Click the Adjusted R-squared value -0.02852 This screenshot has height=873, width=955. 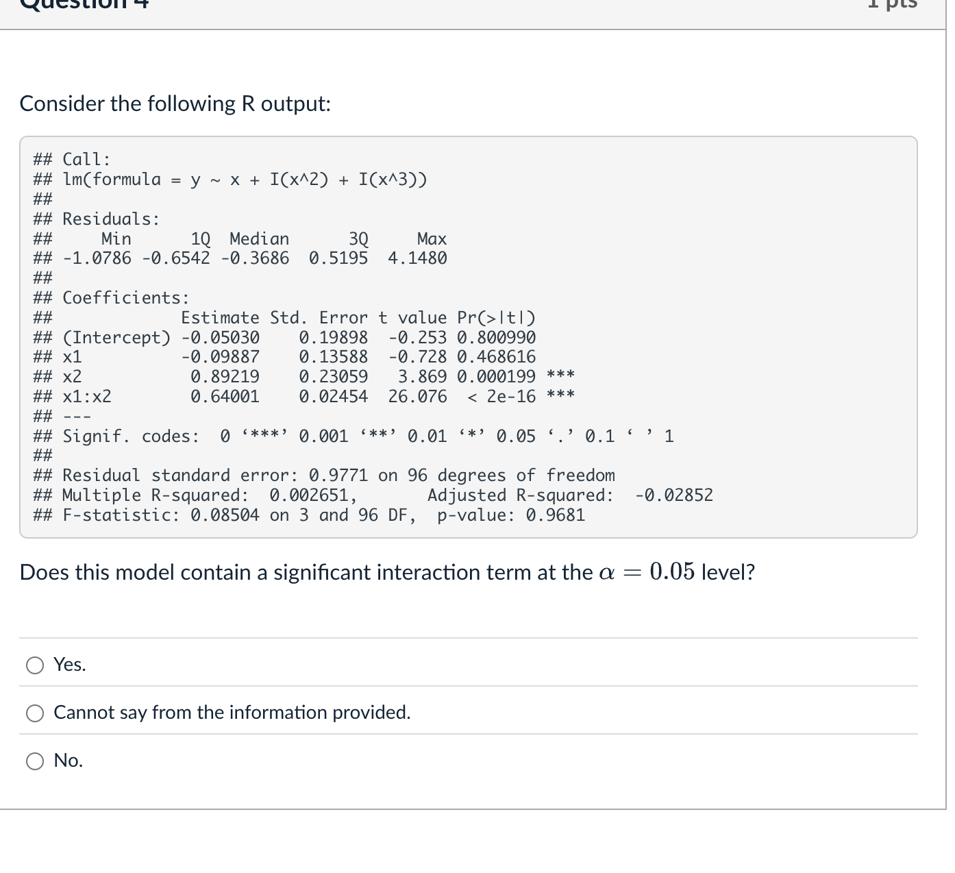[674, 495]
